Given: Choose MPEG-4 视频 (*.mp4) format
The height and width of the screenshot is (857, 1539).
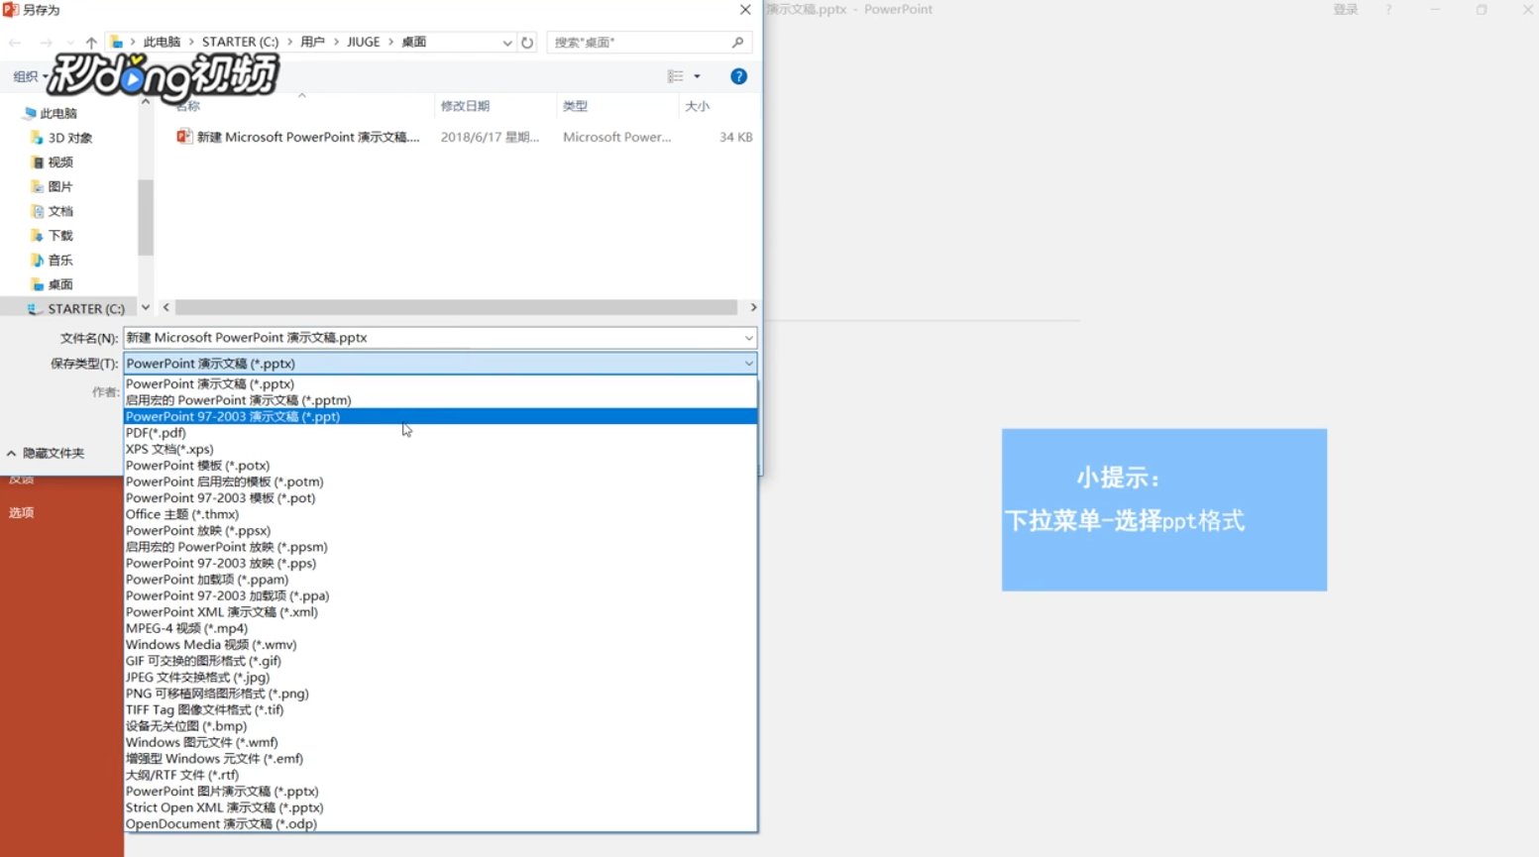Looking at the screenshot, I should (x=440, y=629).
